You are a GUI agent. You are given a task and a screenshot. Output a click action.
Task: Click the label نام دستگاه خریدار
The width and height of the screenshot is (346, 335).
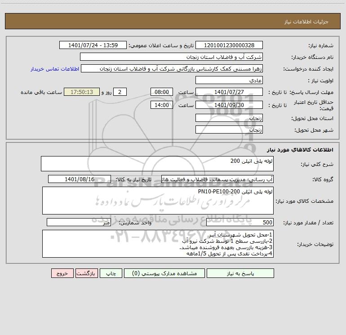coord(312,58)
